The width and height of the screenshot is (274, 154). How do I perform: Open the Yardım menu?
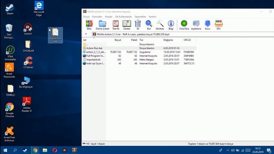click(x=152, y=17)
